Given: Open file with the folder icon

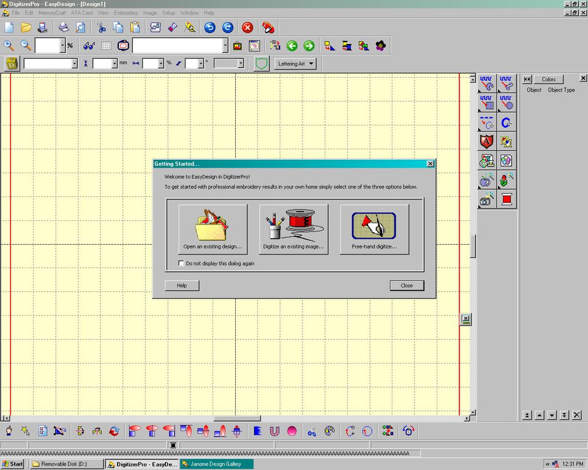Looking at the screenshot, I should coord(26,28).
